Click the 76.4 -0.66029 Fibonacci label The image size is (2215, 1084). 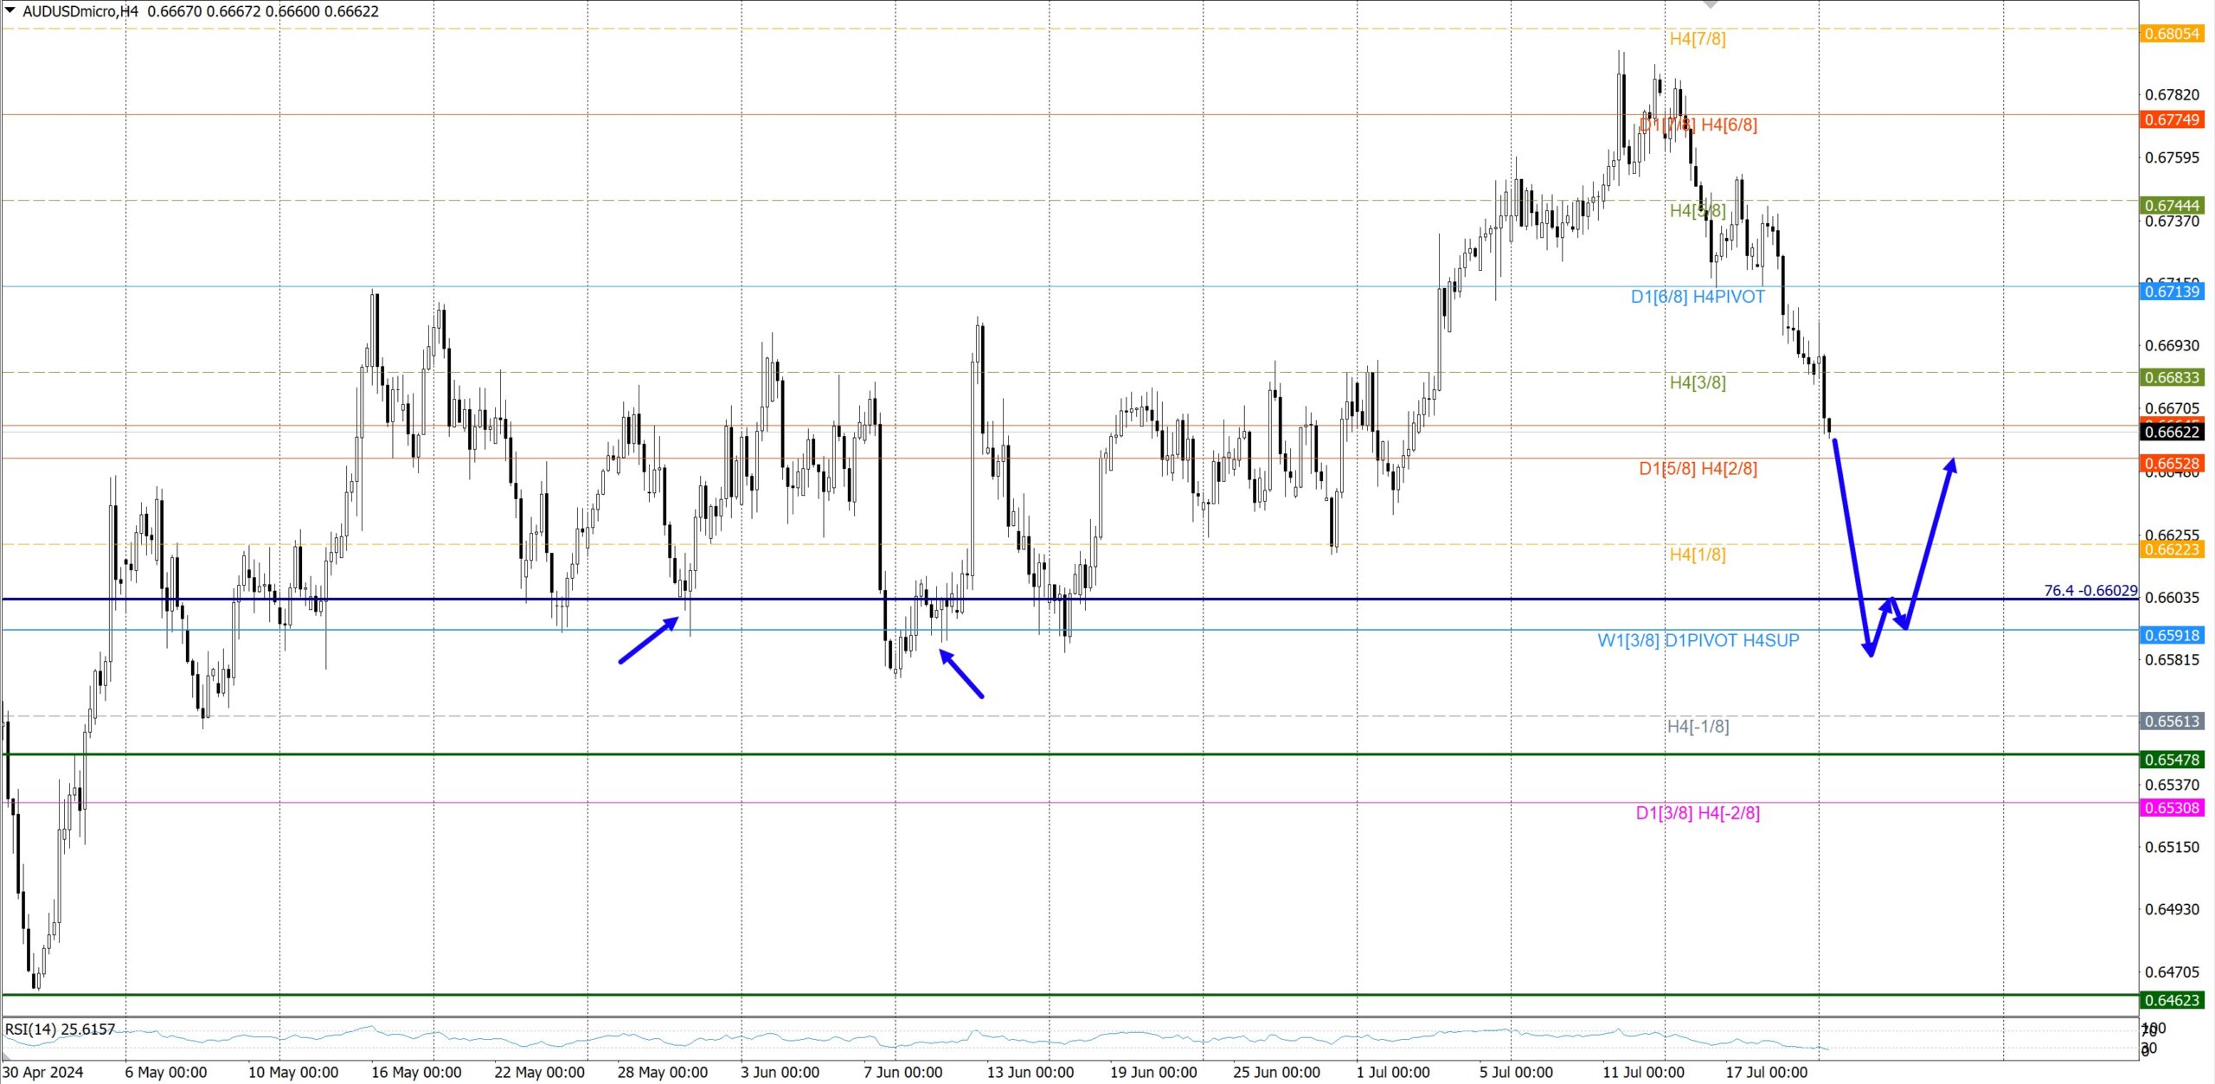click(x=2090, y=590)
